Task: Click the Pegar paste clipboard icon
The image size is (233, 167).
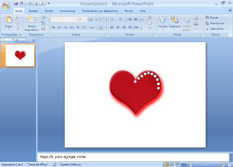Action: (x=9, y=20)
